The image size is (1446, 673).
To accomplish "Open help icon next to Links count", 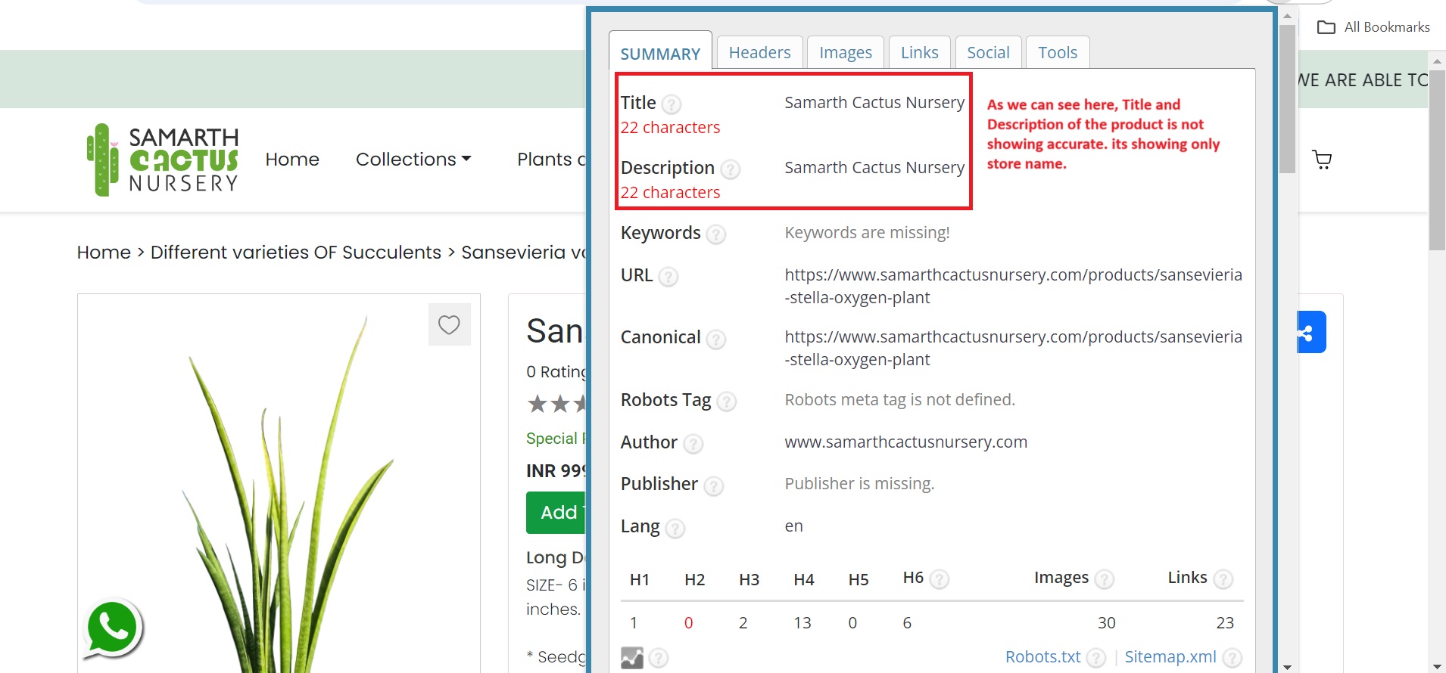I will point(1223,579).
